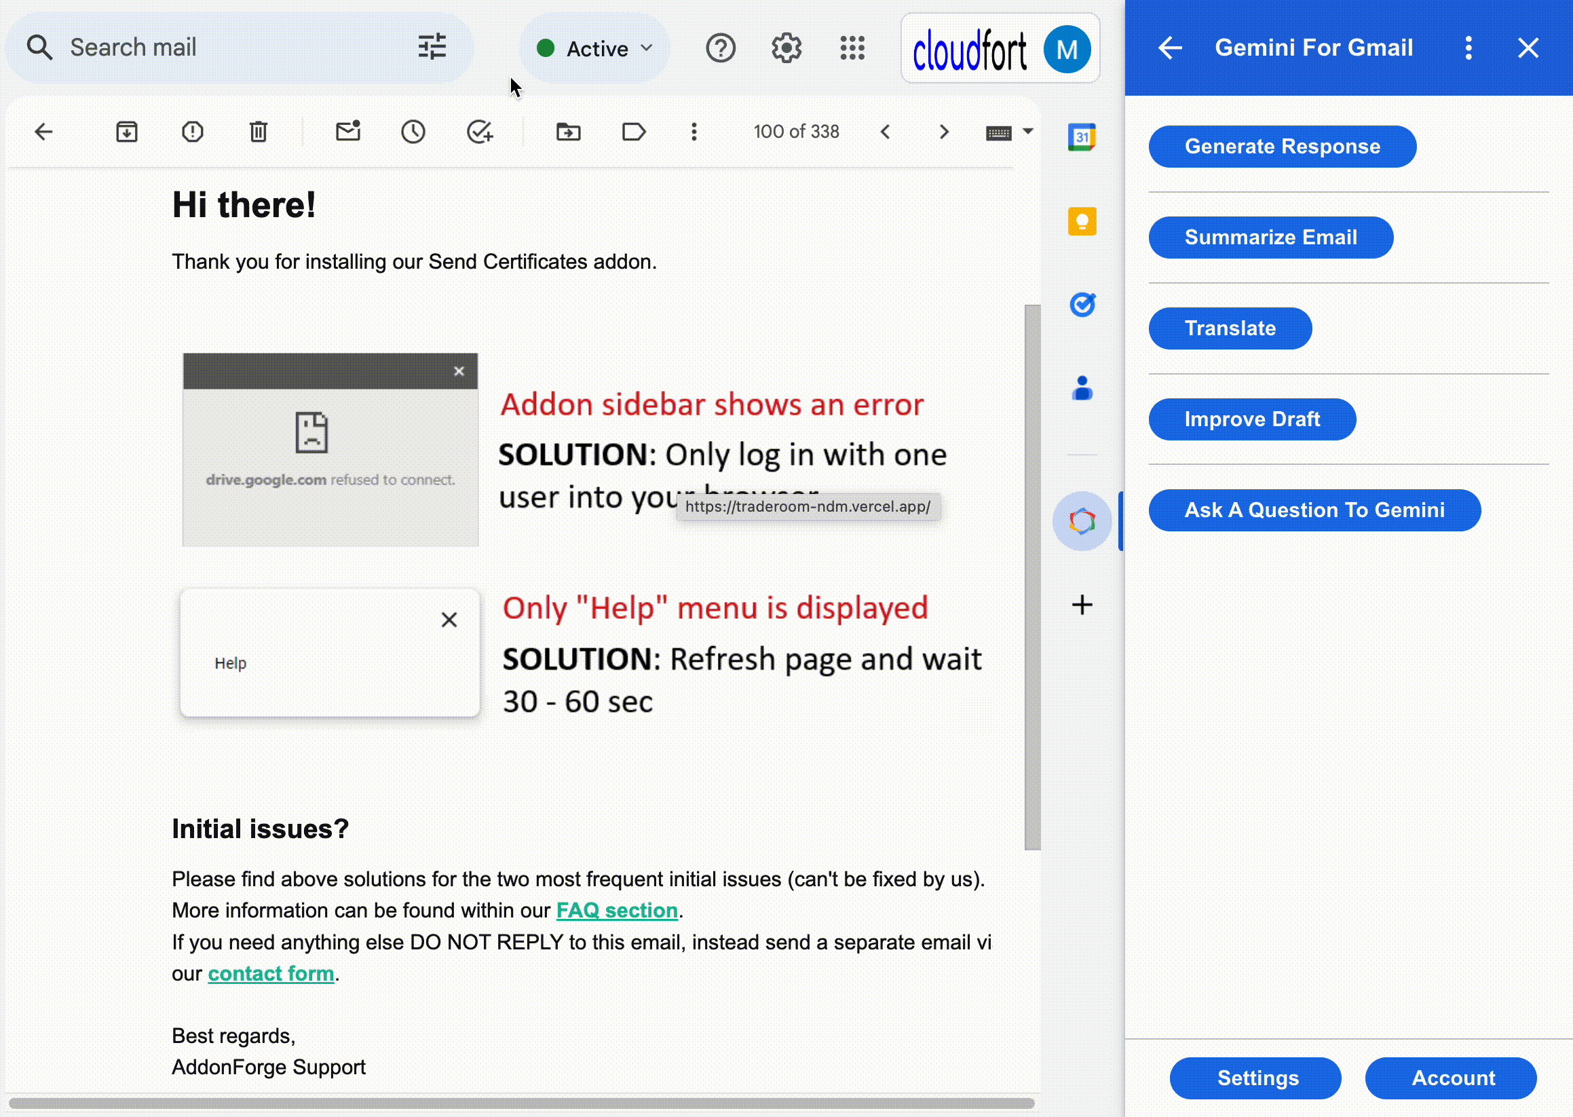Open Labels icon in toolbar
This screenshot has width=1573, height=1117.
[x=633, y=132]
